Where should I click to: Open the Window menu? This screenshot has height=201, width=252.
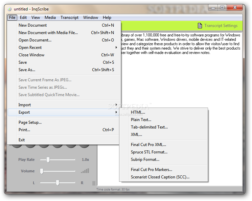(x=91, y=18)
